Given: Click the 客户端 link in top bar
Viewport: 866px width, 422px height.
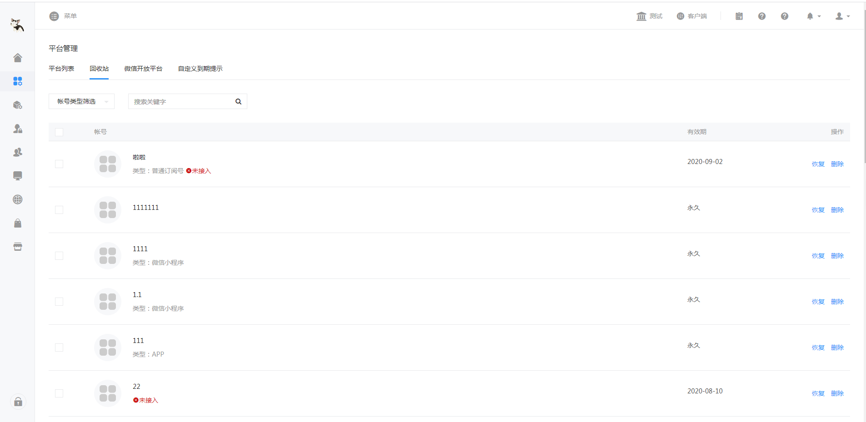Looking at the screenshot, I should [692, 16].
